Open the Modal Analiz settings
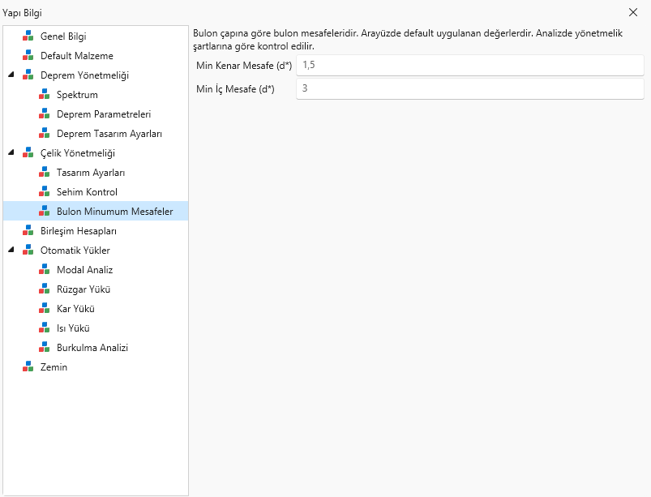The height and width of the screenshot is (497, 651). [84, 270]
